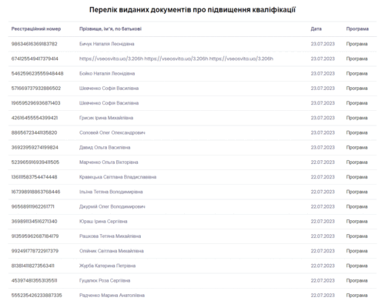The image size is (385, 301).
Task: Click date 22.07.2023 in Марченко Ольга row
Action: pyautogui.click(x=323, y=162)
